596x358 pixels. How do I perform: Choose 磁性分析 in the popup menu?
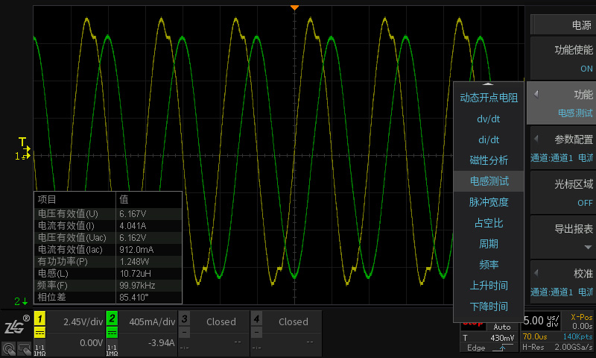tap(488, 160)
